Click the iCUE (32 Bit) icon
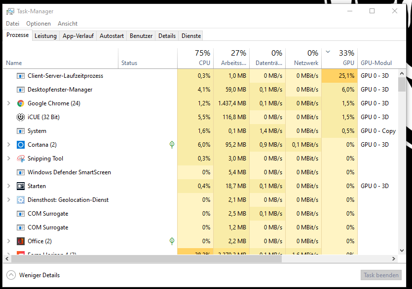Image resolution: width=412 pixels, height=289 pixels. click(21, 117)
